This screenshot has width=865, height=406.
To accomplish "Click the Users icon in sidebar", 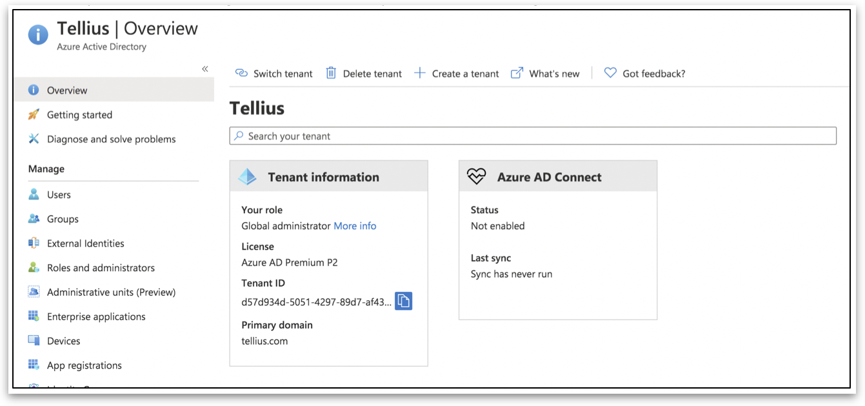I will click(x=34, y=194).
